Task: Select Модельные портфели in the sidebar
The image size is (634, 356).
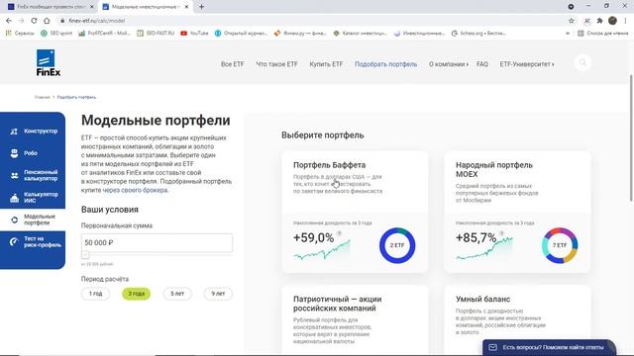Action: [33, 220]
